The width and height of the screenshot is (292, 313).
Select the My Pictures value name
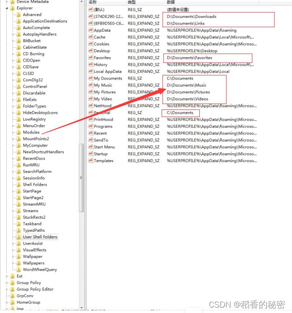(105, 92)
